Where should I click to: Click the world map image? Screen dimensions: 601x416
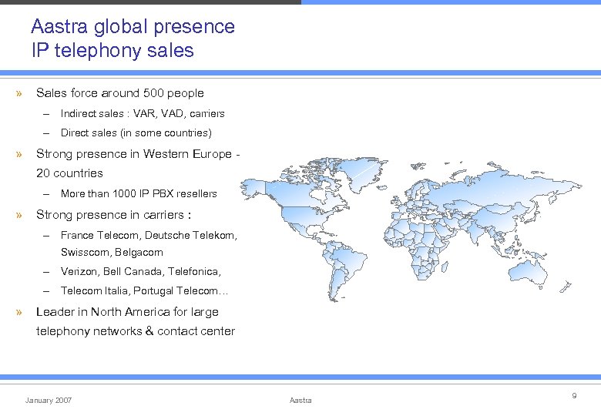tap(411, 230)
